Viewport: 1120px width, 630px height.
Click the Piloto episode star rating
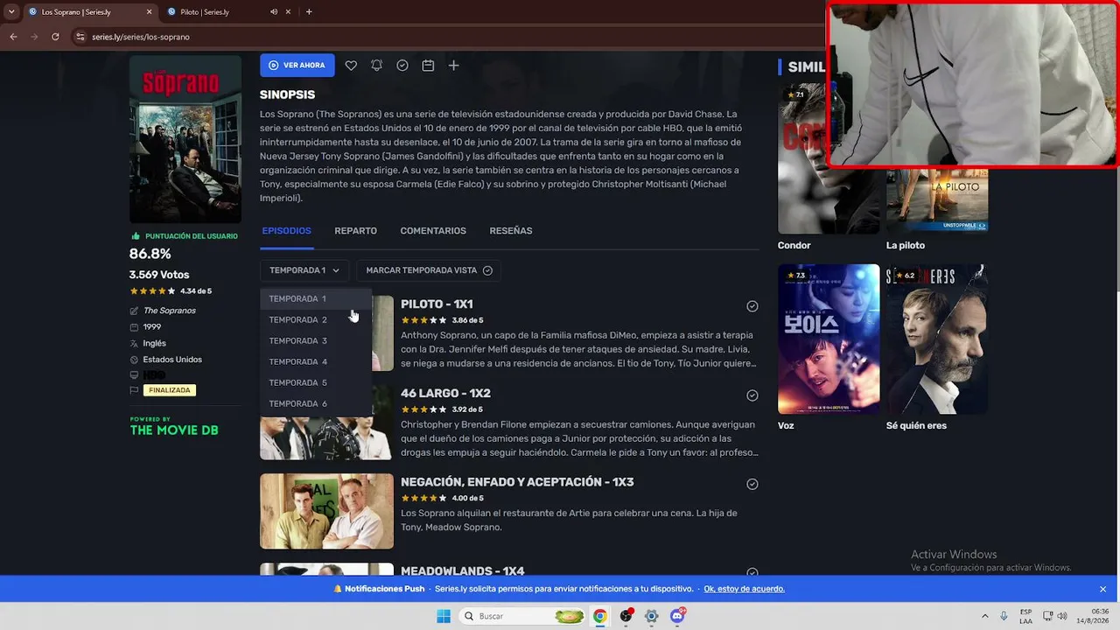(x=423, y=320)
